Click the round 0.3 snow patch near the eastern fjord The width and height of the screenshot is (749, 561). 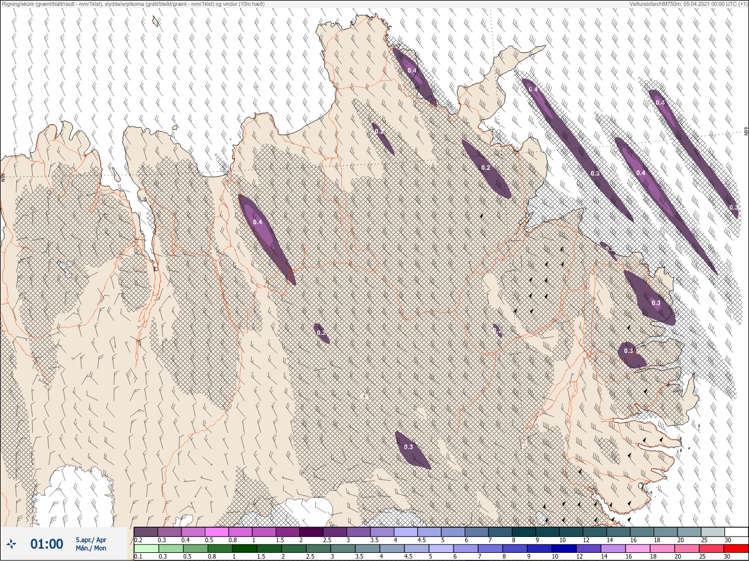(631, 355)
